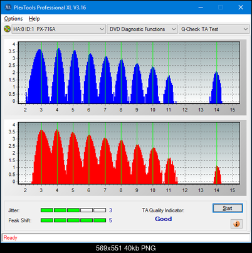Expand the Q-Check TA Test dropdown
The width and height of the screenshot is (252, 253).
[214, 29]
